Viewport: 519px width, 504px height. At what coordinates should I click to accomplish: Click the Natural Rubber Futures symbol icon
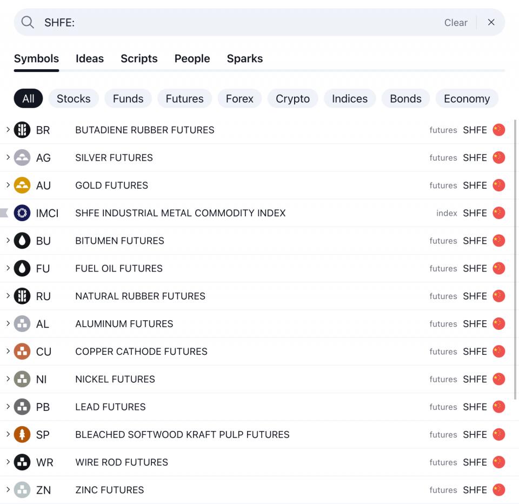(x=22, y=296)
